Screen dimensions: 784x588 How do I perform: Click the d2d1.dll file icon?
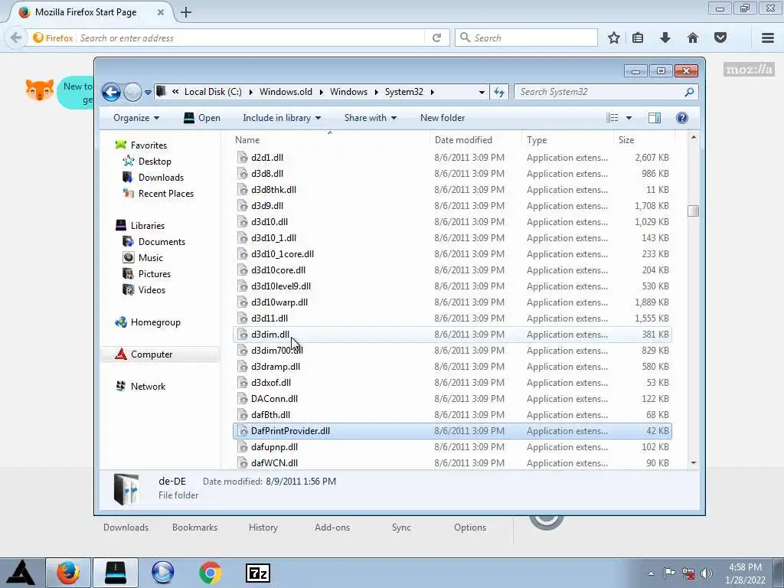click(243, 158)
